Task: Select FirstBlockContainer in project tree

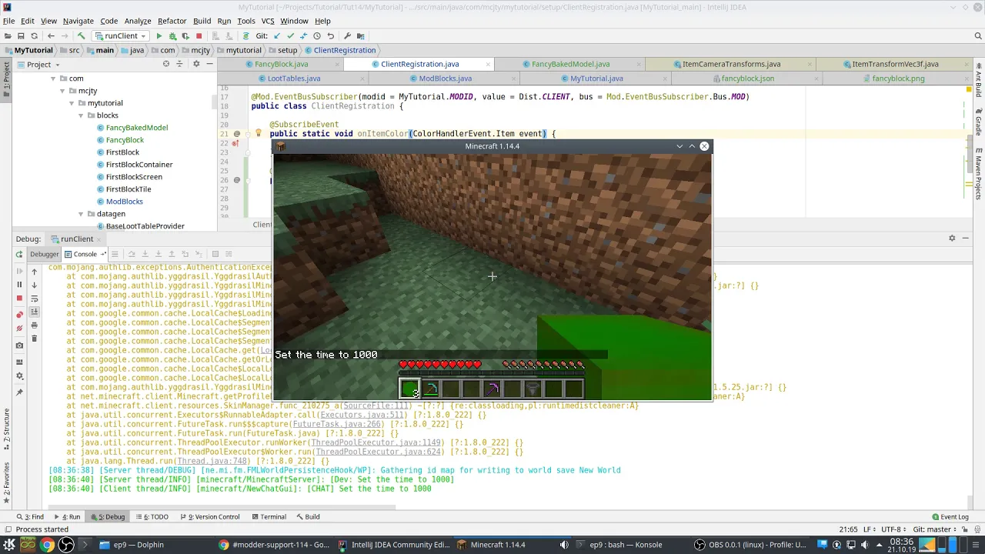Action: tap(139, 165)
